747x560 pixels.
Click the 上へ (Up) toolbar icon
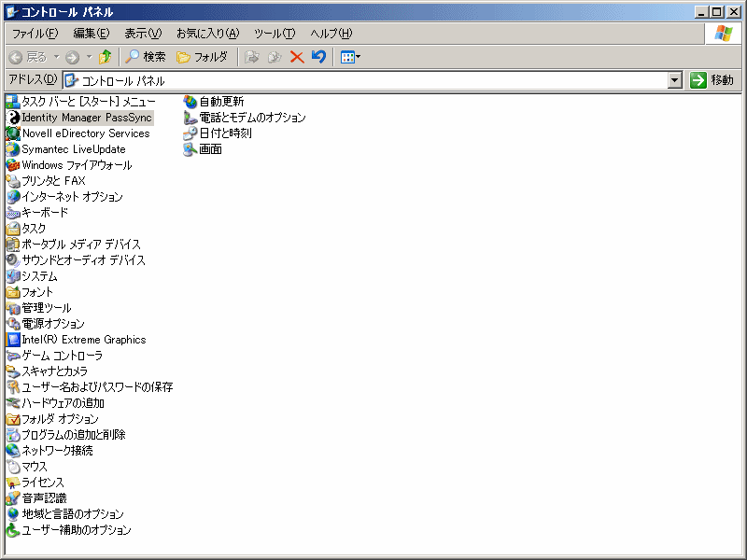coord(105,57)
